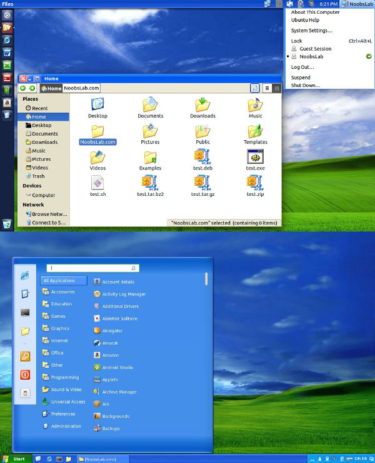
Task: Go forward with the green forward arrow
Action: coord(32,88)
